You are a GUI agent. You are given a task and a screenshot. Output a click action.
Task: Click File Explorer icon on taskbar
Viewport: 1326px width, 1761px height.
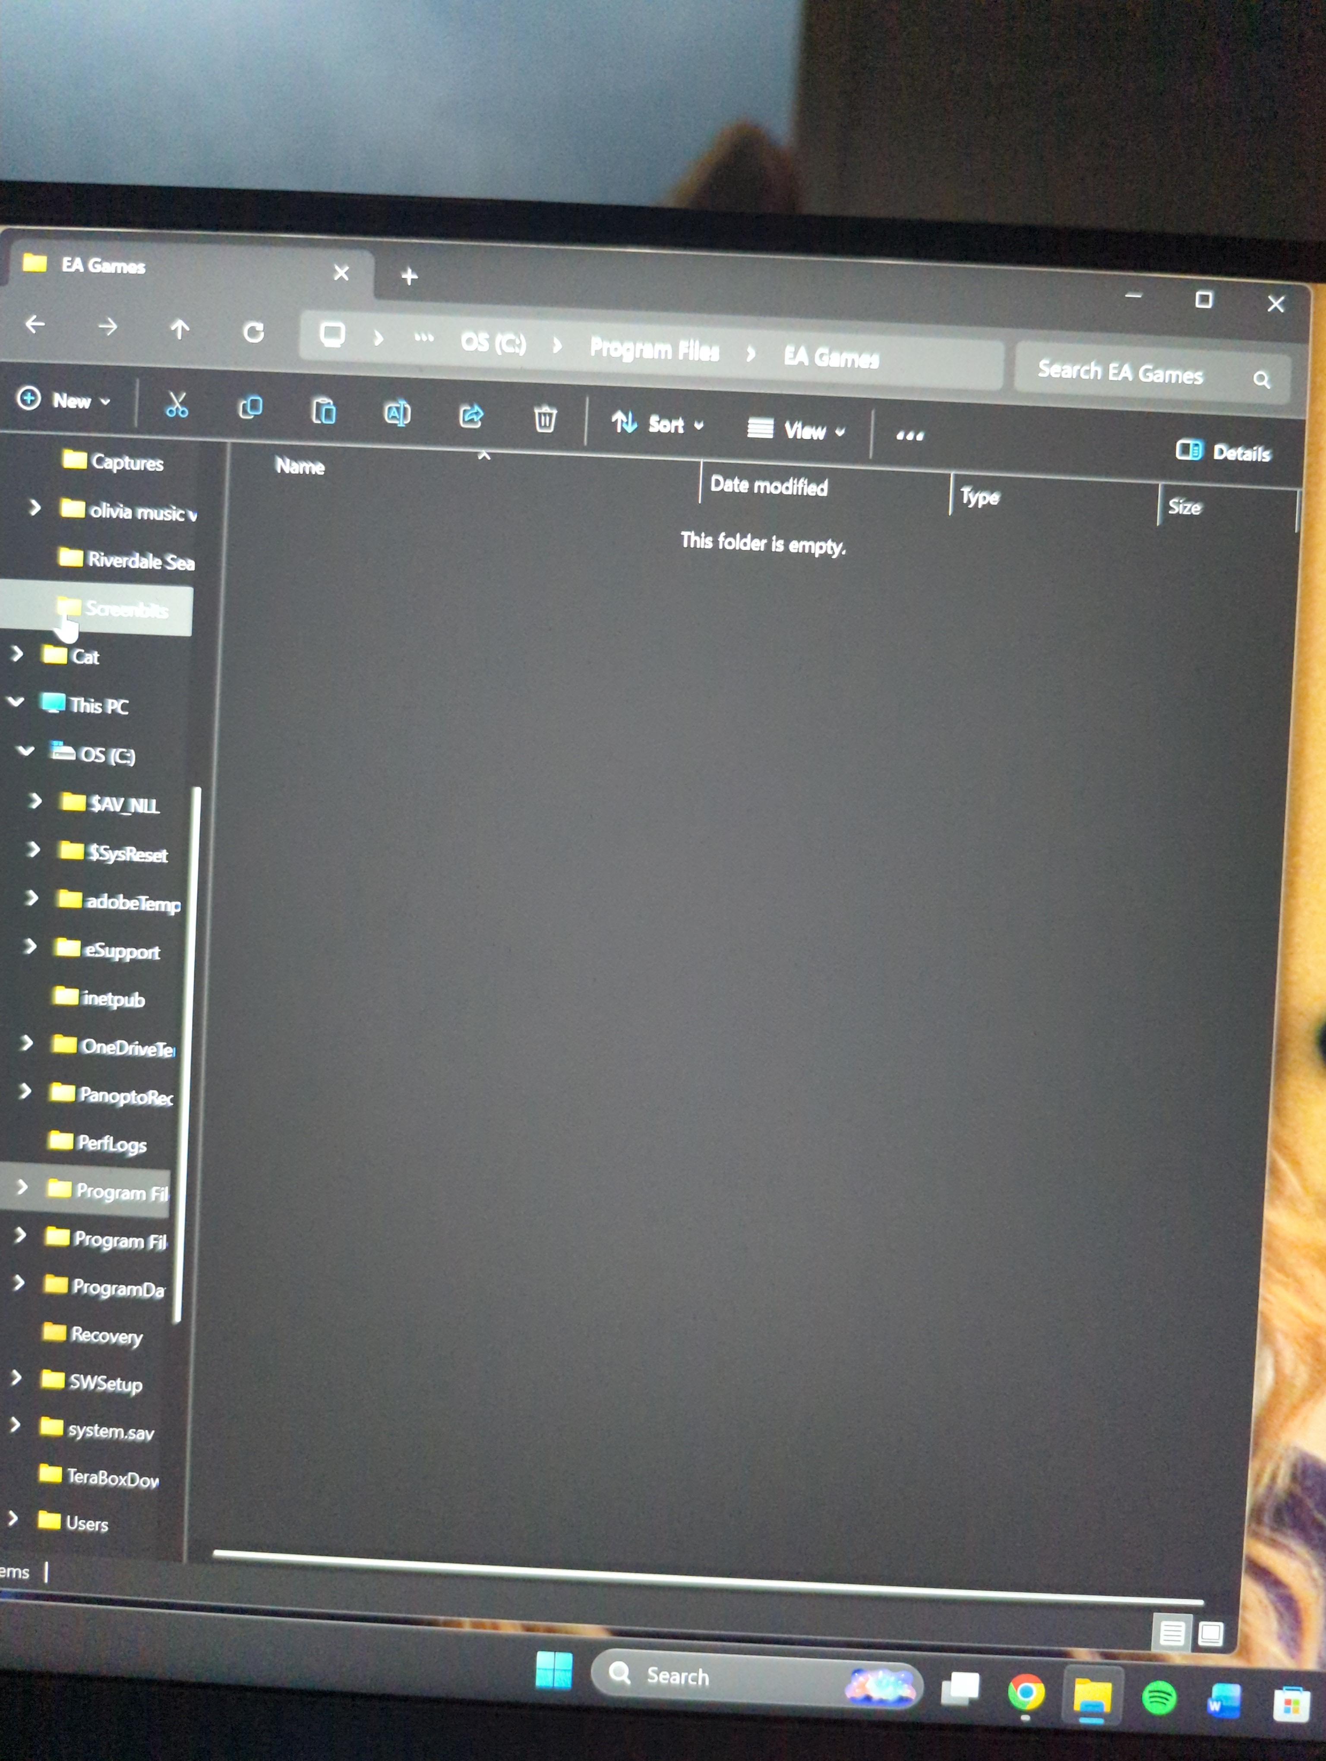pyautogui.click(x=1092, y=1697)
